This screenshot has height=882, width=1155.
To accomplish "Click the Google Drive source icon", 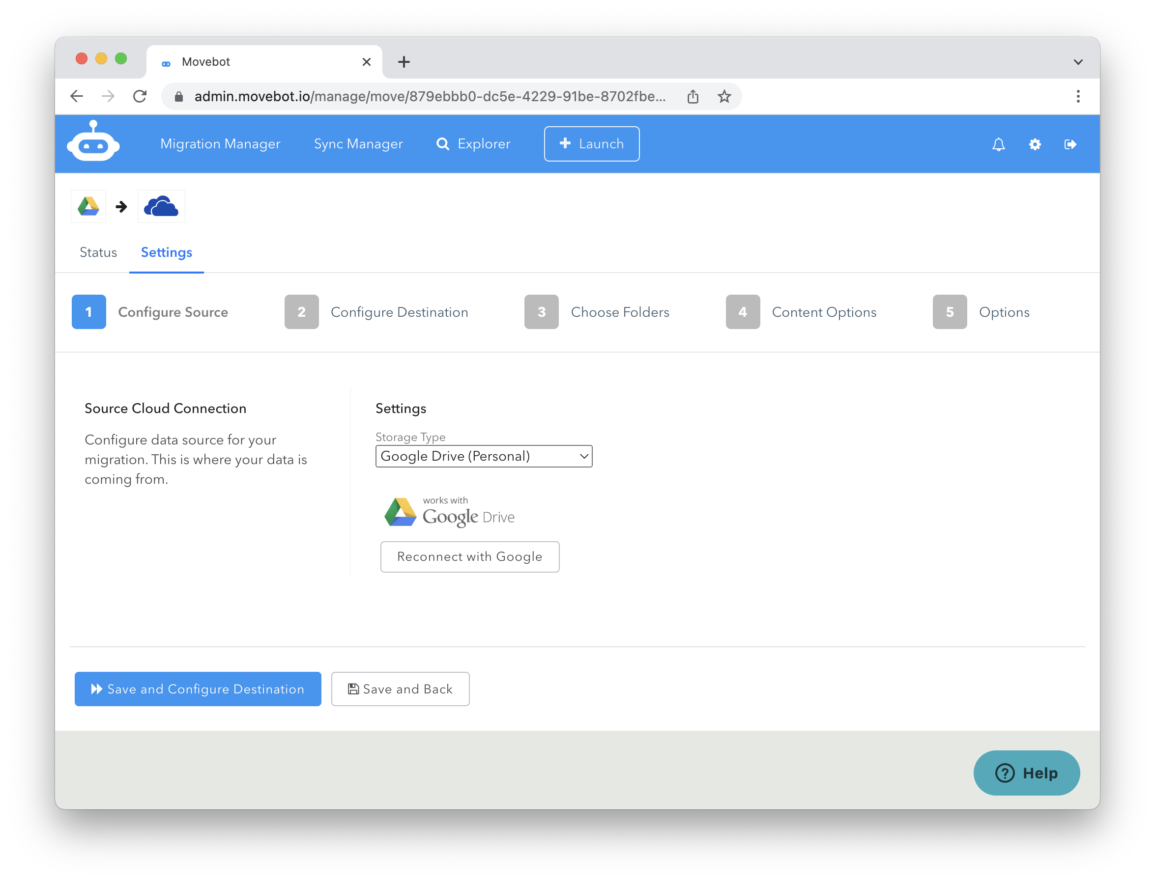I will tap(88, 206).
